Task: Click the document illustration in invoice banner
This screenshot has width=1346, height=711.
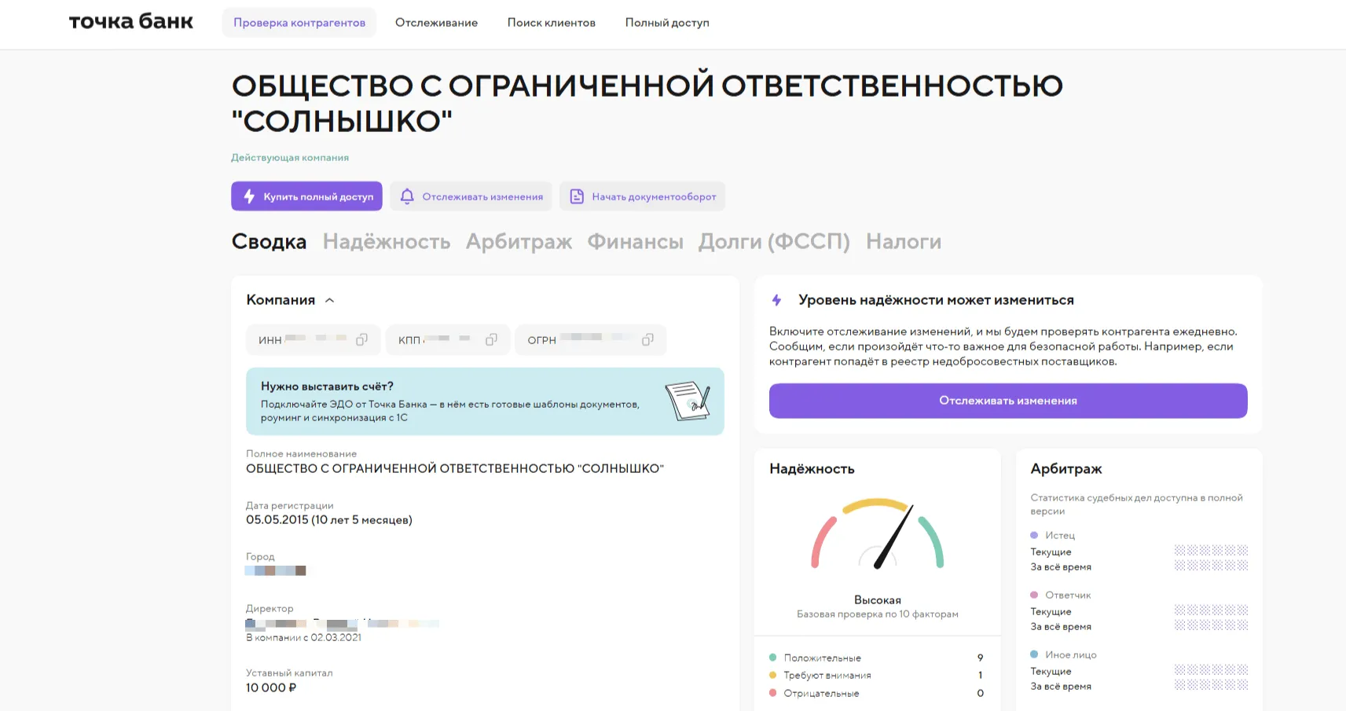Action: (x=687, y=401)
